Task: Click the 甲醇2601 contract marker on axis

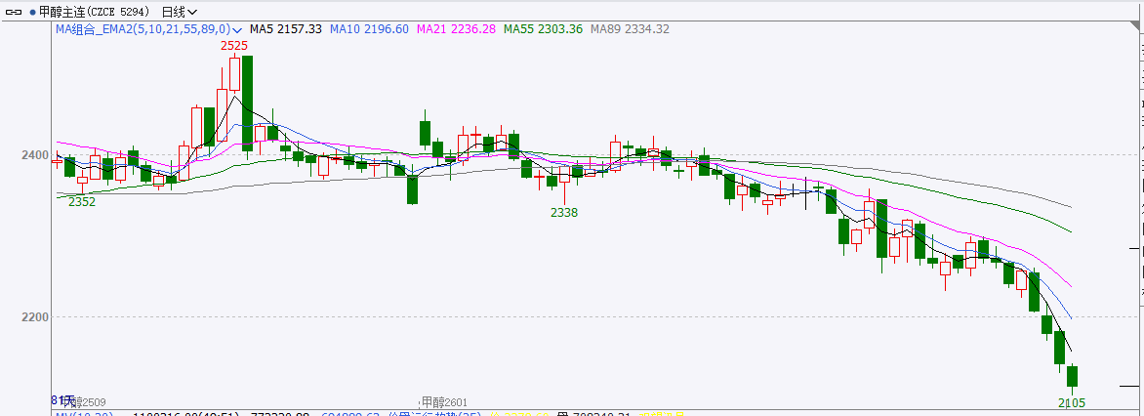Action: tap(444, 402)
